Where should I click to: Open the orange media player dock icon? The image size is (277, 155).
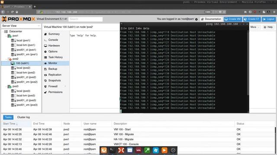[164, 150]
